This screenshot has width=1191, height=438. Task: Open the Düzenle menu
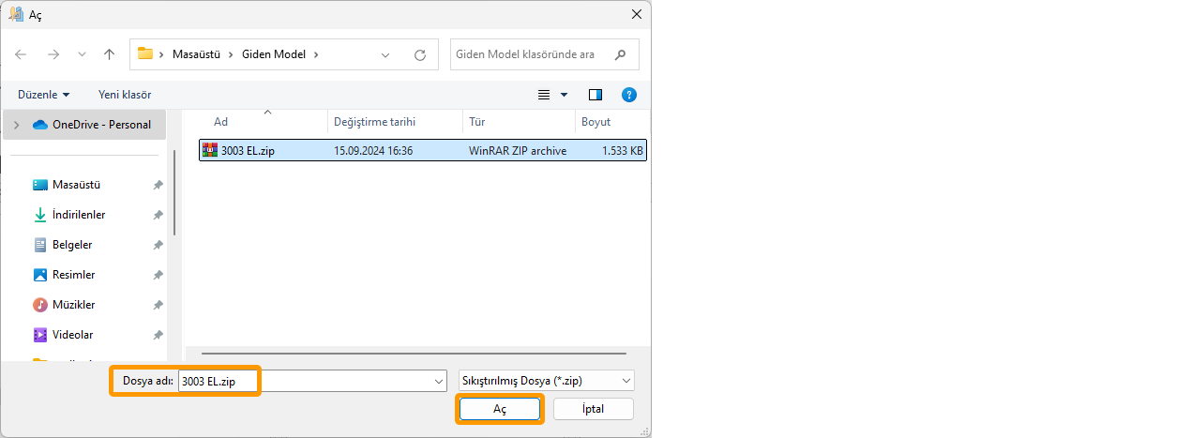pos(43,95)
